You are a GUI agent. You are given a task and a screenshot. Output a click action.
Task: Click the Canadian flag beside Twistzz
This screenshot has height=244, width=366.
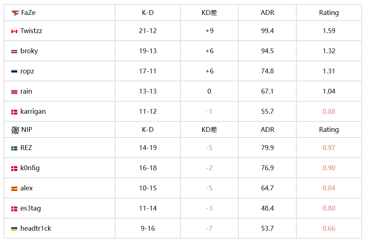(14, 31)
